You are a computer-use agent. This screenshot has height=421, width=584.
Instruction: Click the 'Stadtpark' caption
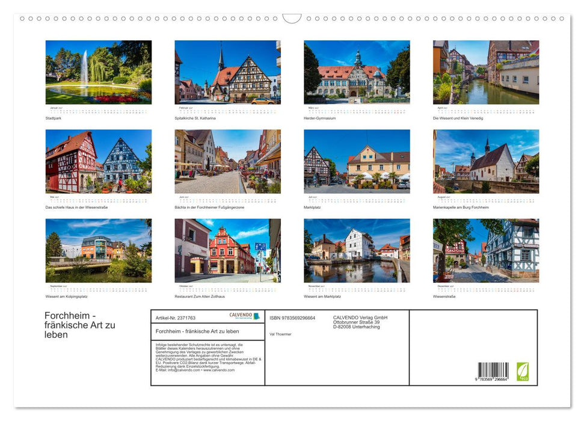(54, 118)
